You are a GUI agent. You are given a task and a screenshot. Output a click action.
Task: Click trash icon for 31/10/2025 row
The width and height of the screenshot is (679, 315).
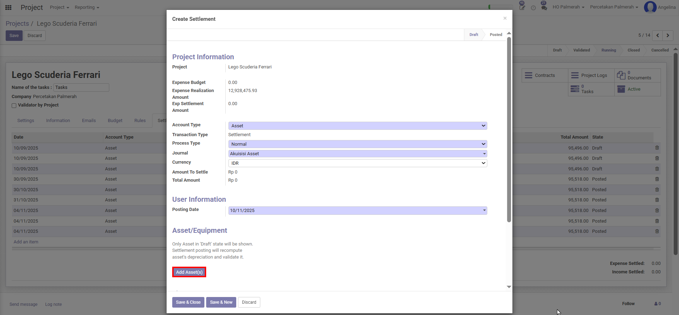[x=657, y=200]
